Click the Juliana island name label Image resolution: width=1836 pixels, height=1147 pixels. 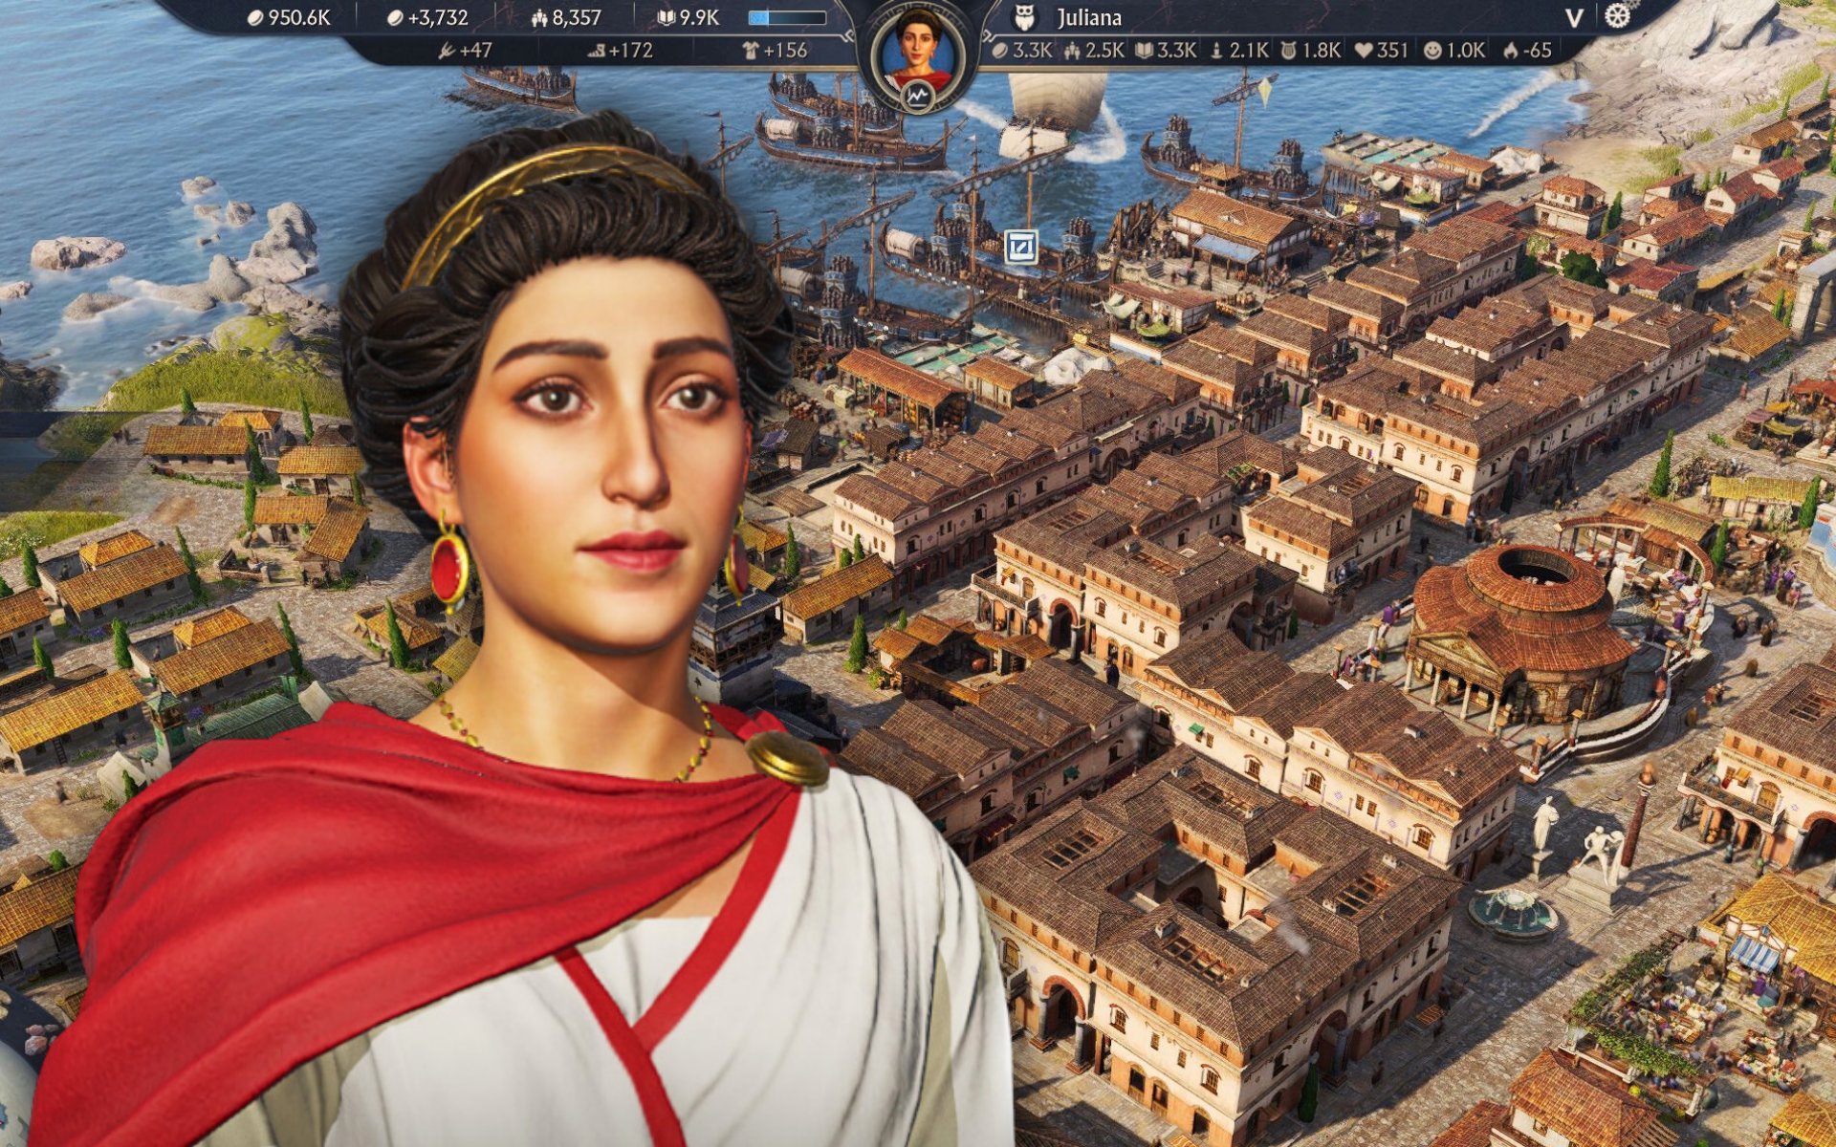coord(1089,17)
